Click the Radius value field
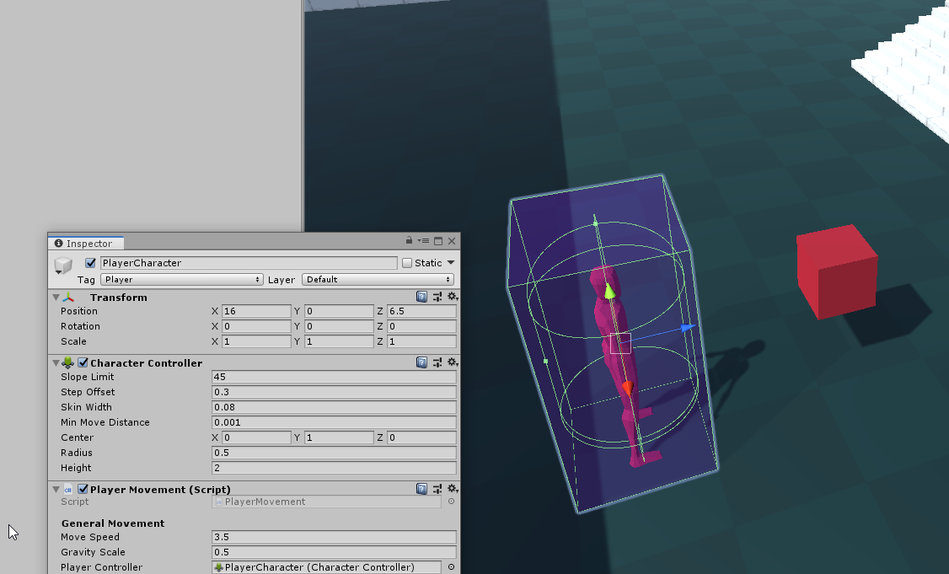949x574 pixels. coord(334,453)
